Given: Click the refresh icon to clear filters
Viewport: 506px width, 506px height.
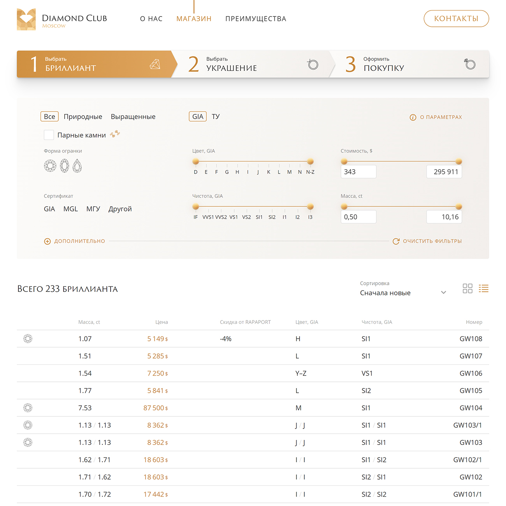Looking at the screenshot, I should [396, 241].
